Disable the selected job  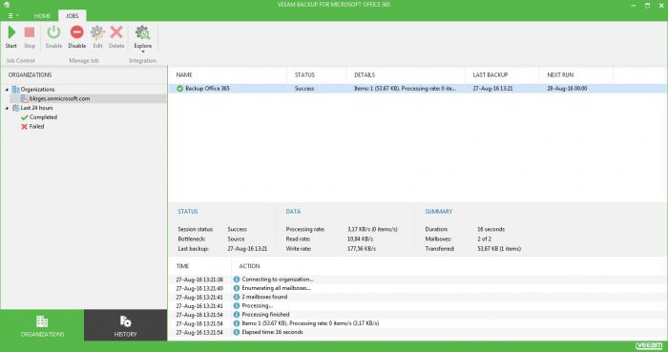click(x=77, y=37)
